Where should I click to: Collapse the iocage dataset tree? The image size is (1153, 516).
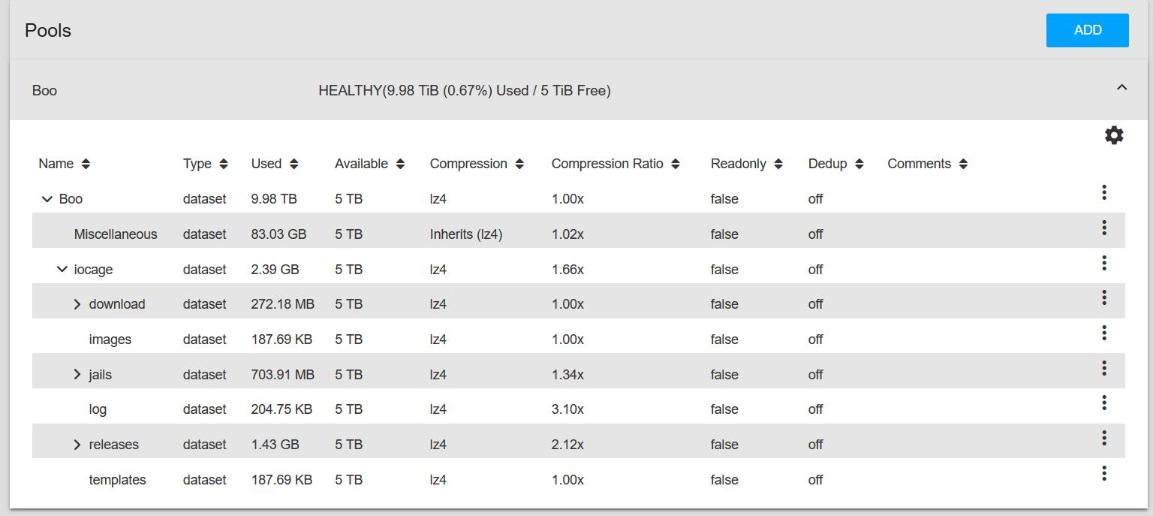(62, 270)
